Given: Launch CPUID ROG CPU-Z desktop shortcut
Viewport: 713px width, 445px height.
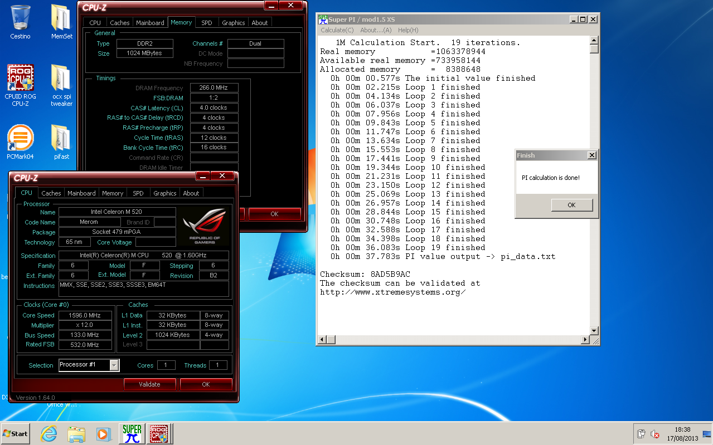Looking at the screenshot, I should (x=21, y=85).
